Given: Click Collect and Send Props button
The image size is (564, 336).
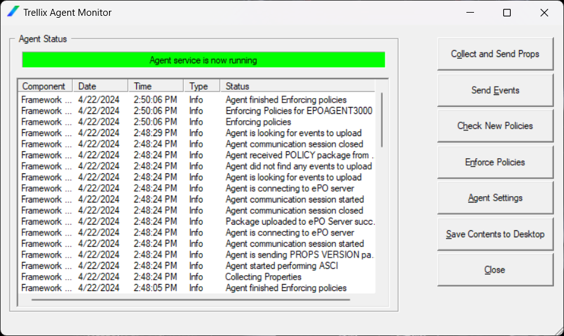Looking at the screenshot, I should click(x=495, y=54).
